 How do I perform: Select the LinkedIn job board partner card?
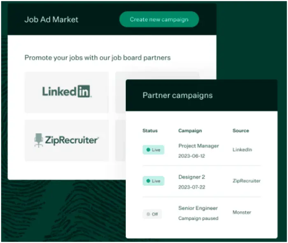tap(67, 92)
